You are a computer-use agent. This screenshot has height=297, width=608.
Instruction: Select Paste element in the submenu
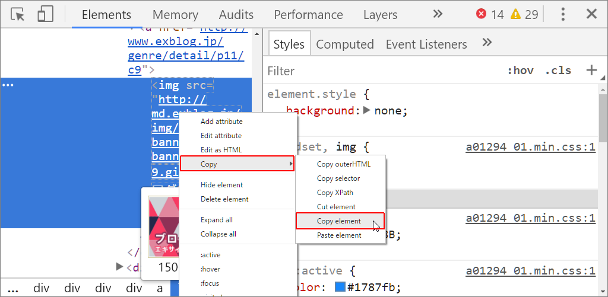pos(340,235)
